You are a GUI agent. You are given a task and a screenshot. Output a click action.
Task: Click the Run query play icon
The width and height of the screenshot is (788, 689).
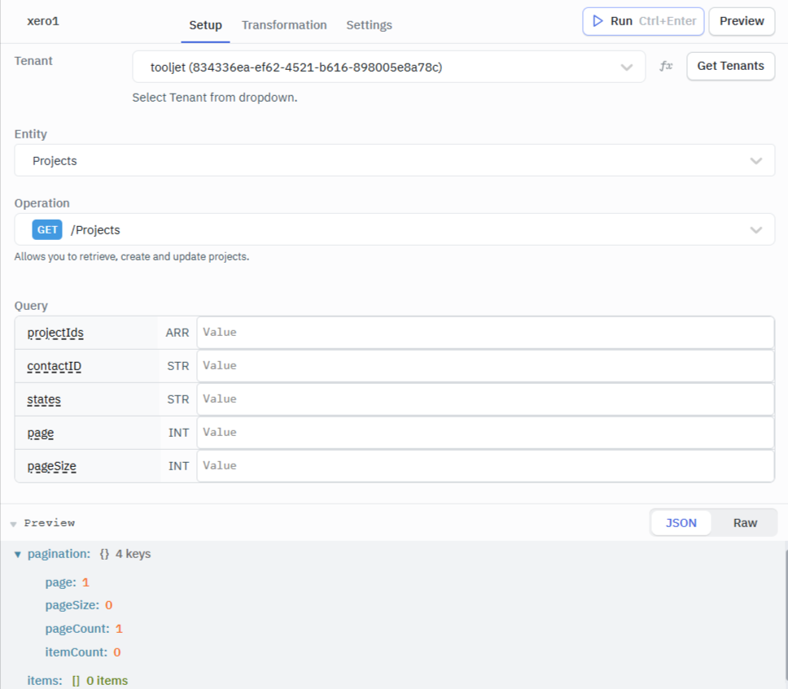598,21
